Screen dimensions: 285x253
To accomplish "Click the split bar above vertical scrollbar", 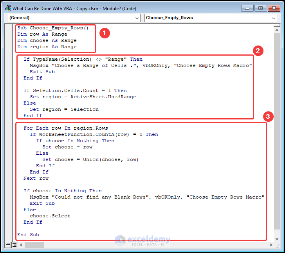I will pyautogui.click(x=277, y=25).
